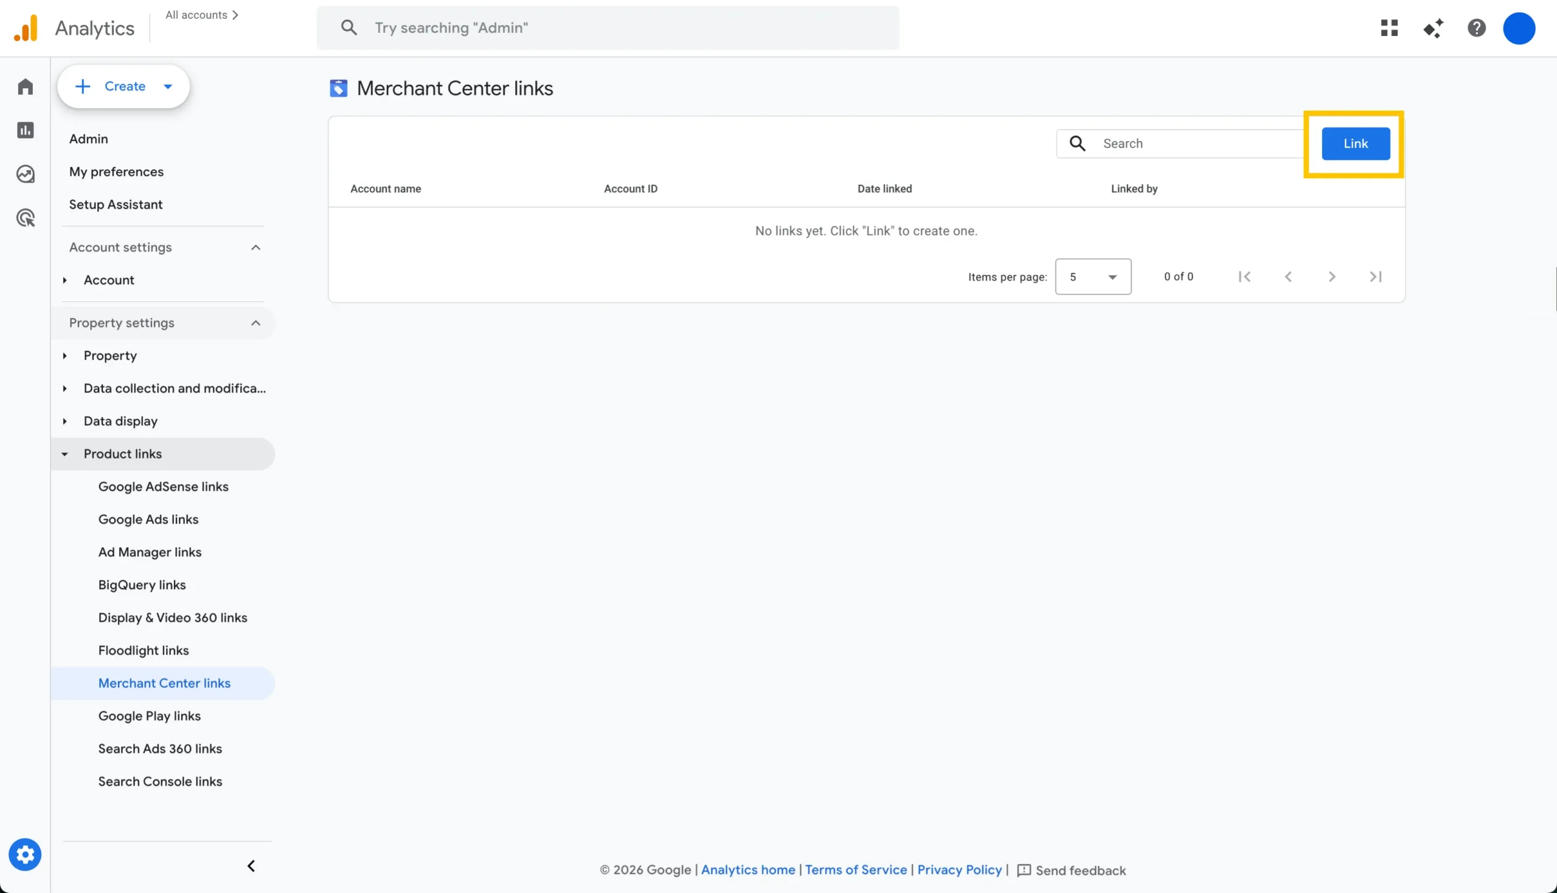The width and height of the screenshot is (1557, 893).
Task: Open the Home icon in left navigation
Action: (x=25, y=86)
